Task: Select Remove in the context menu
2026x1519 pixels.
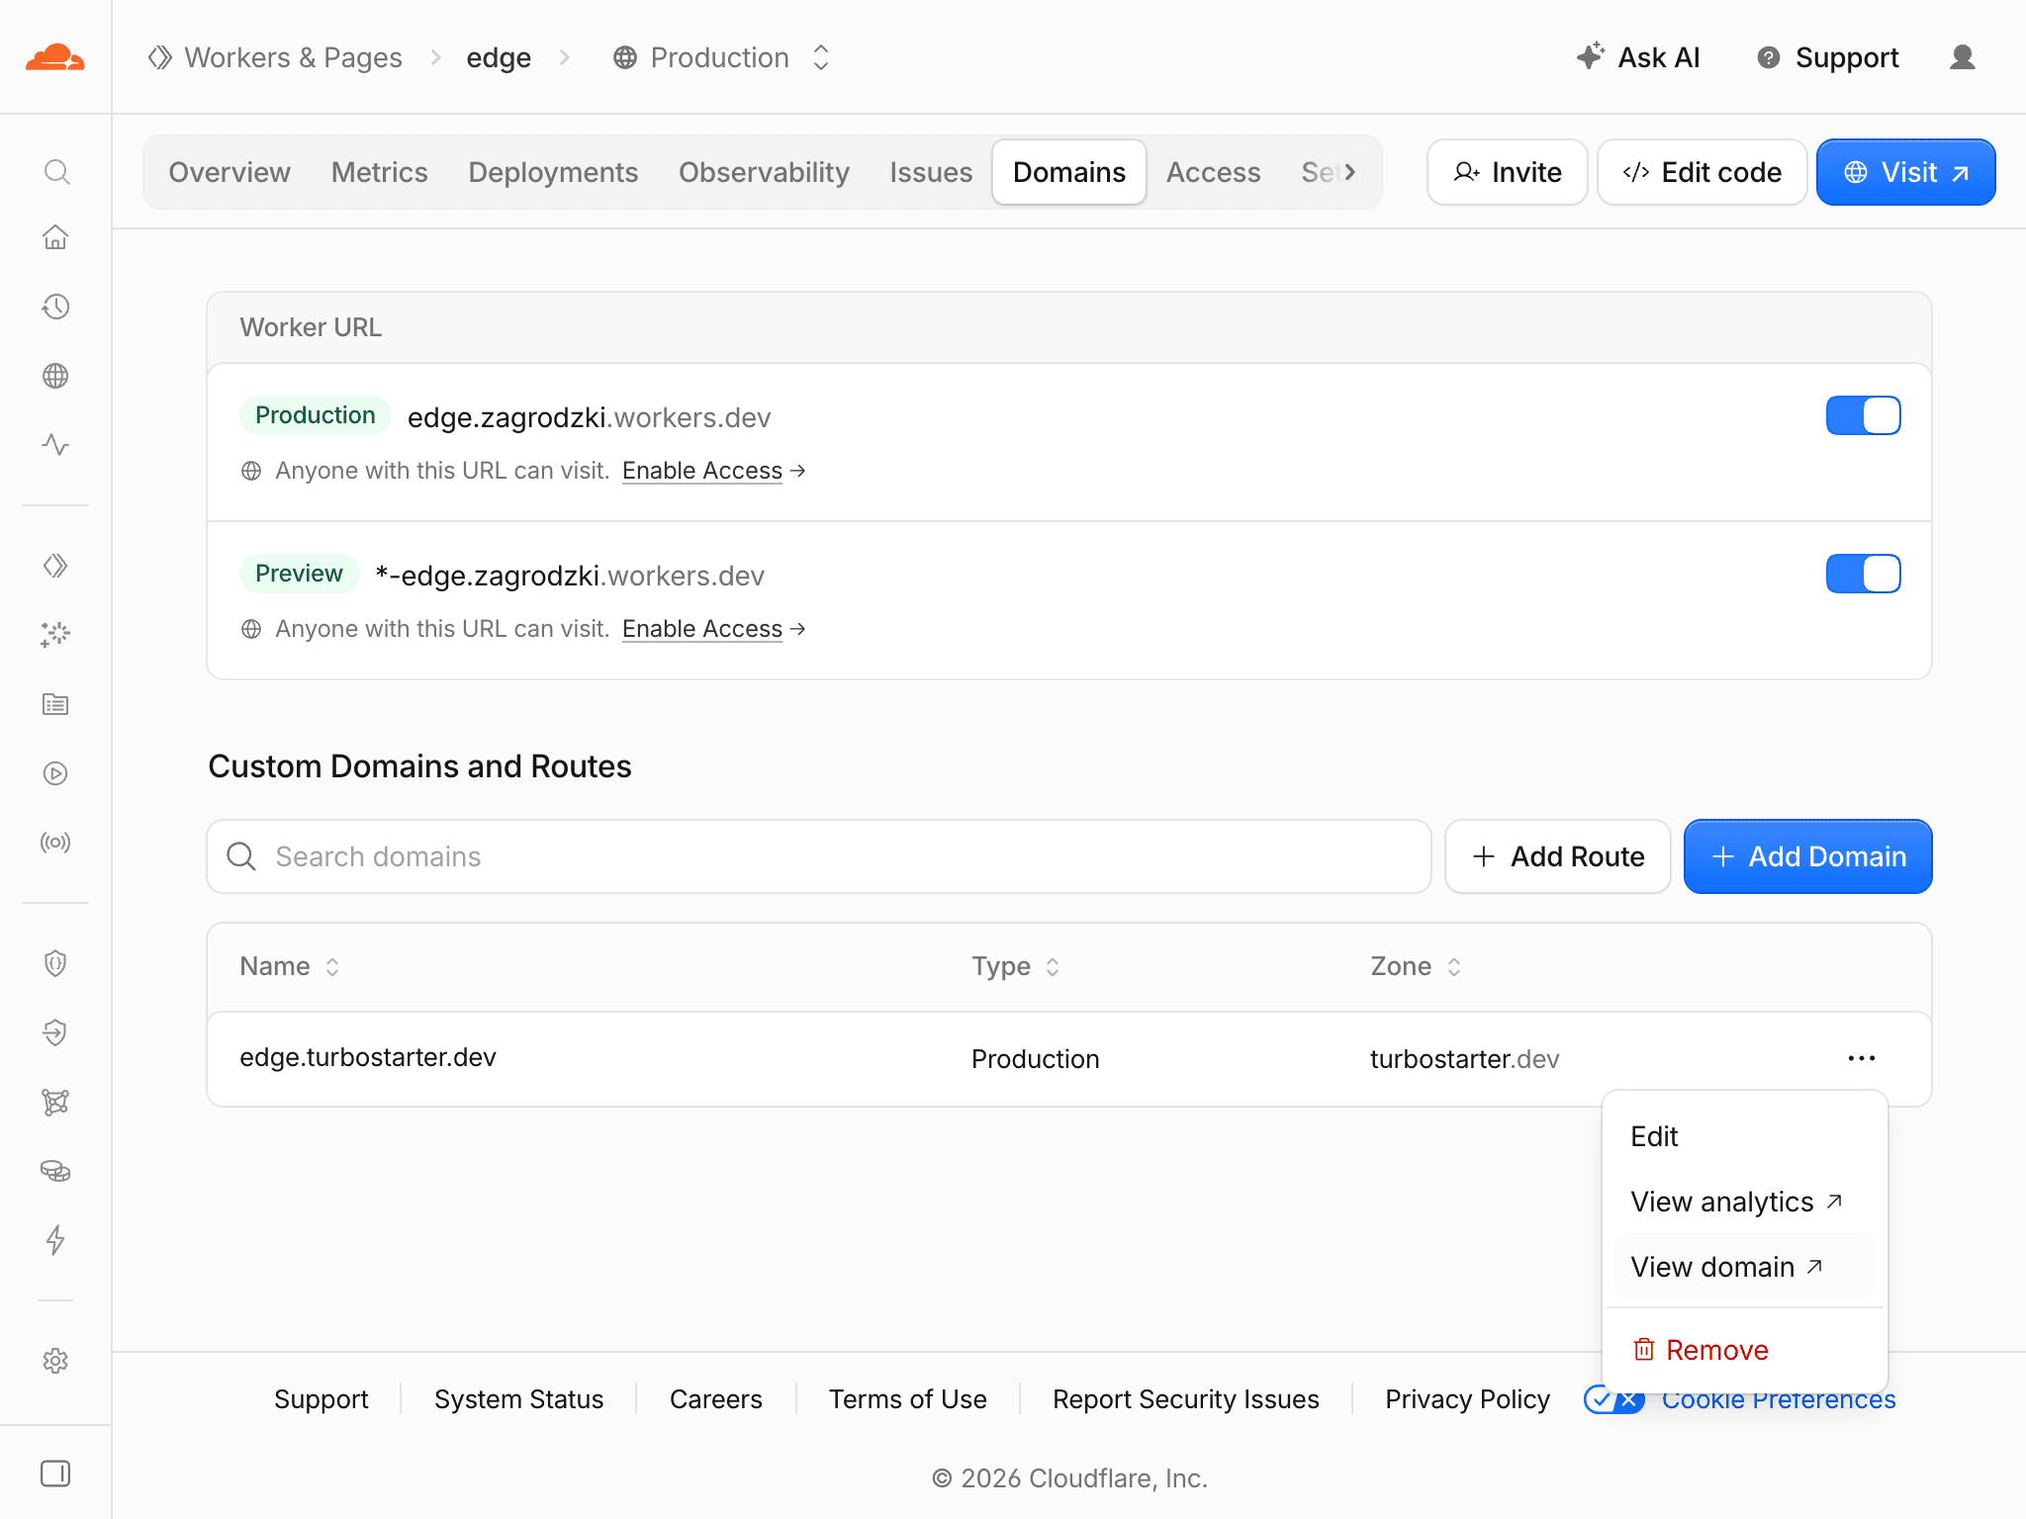Action: [1745, 1350]
